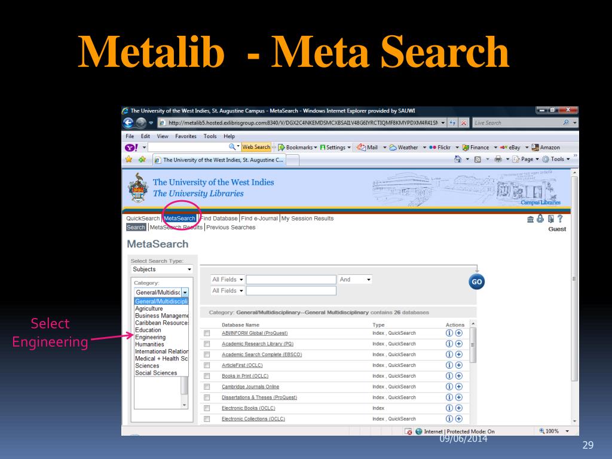612x459 pixels.
Task: Check the Dissertations & Theses checkbox
Action: (x=207, y=397)
